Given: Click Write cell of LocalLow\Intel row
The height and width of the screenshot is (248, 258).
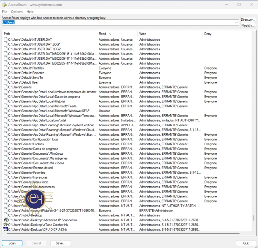Looking at the screenshot, I should [170, 120].
